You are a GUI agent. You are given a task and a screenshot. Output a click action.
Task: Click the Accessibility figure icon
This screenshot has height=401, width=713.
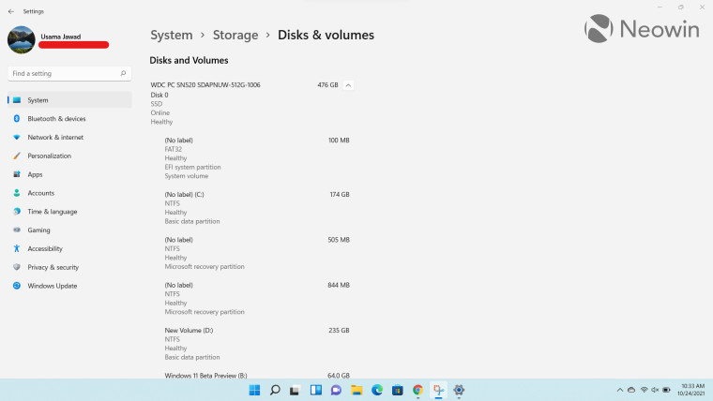click(17, 249)
